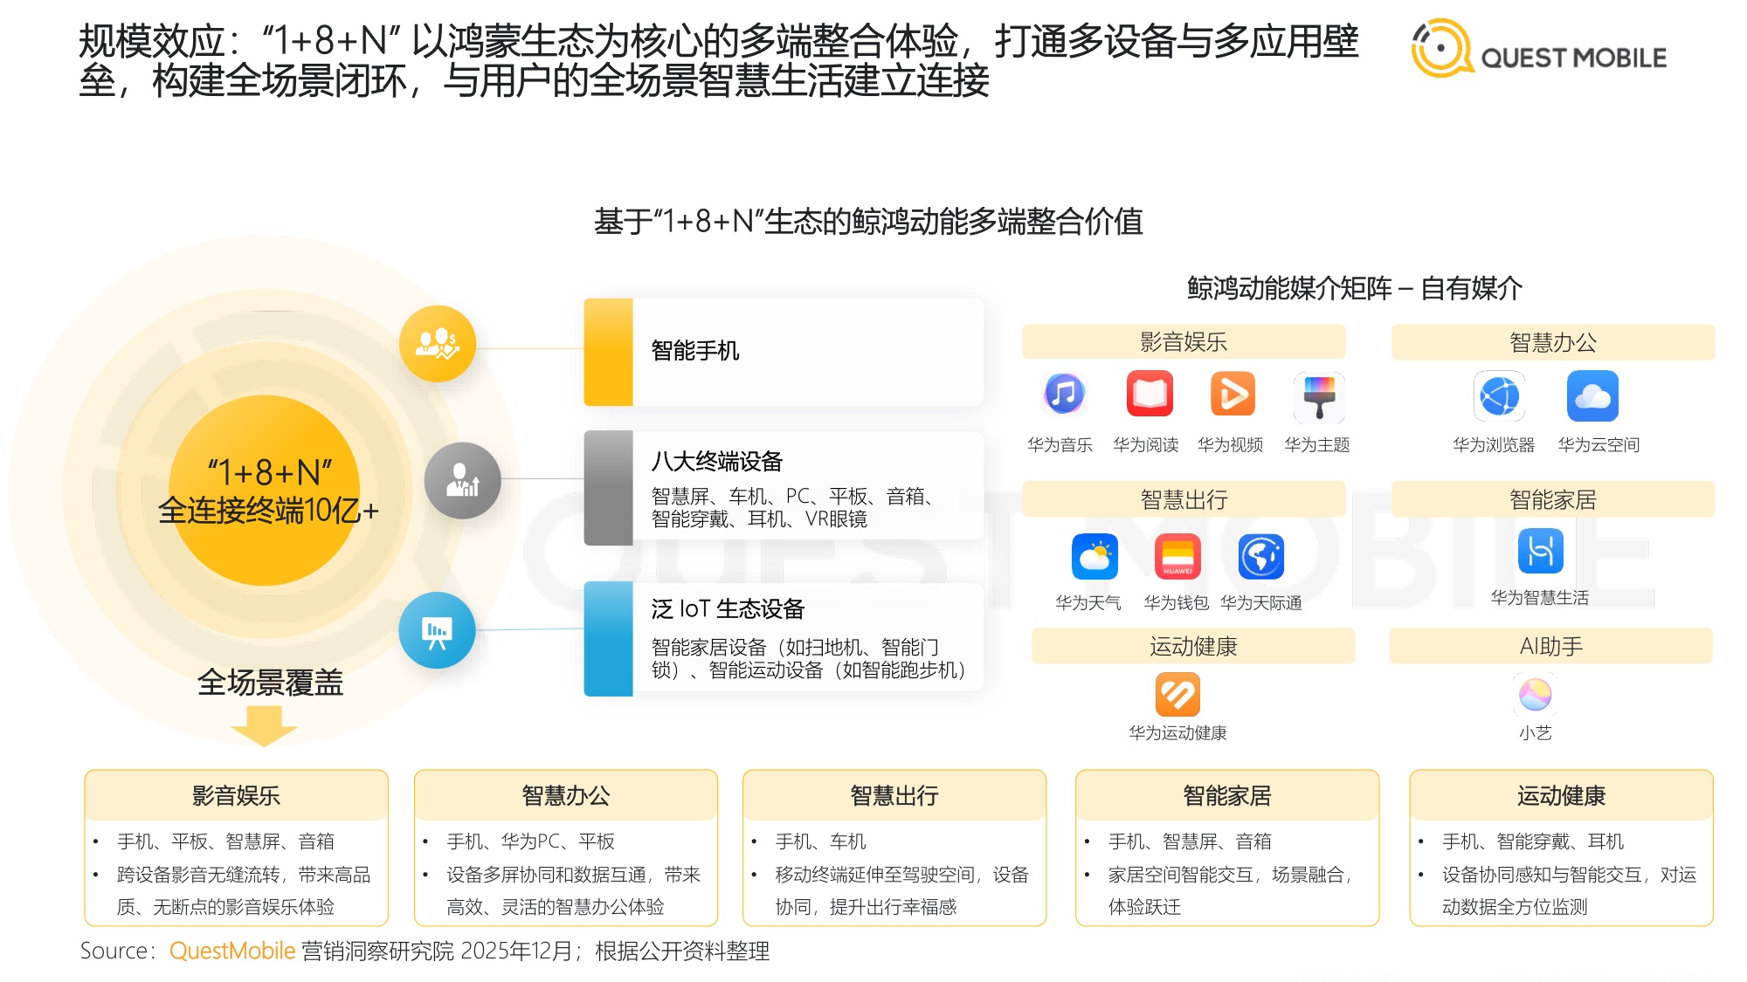This screenshot has width=1747, height=982.
Task: Open the 华为钱包 wallet icon
Action: click(x=1179, y=553)
